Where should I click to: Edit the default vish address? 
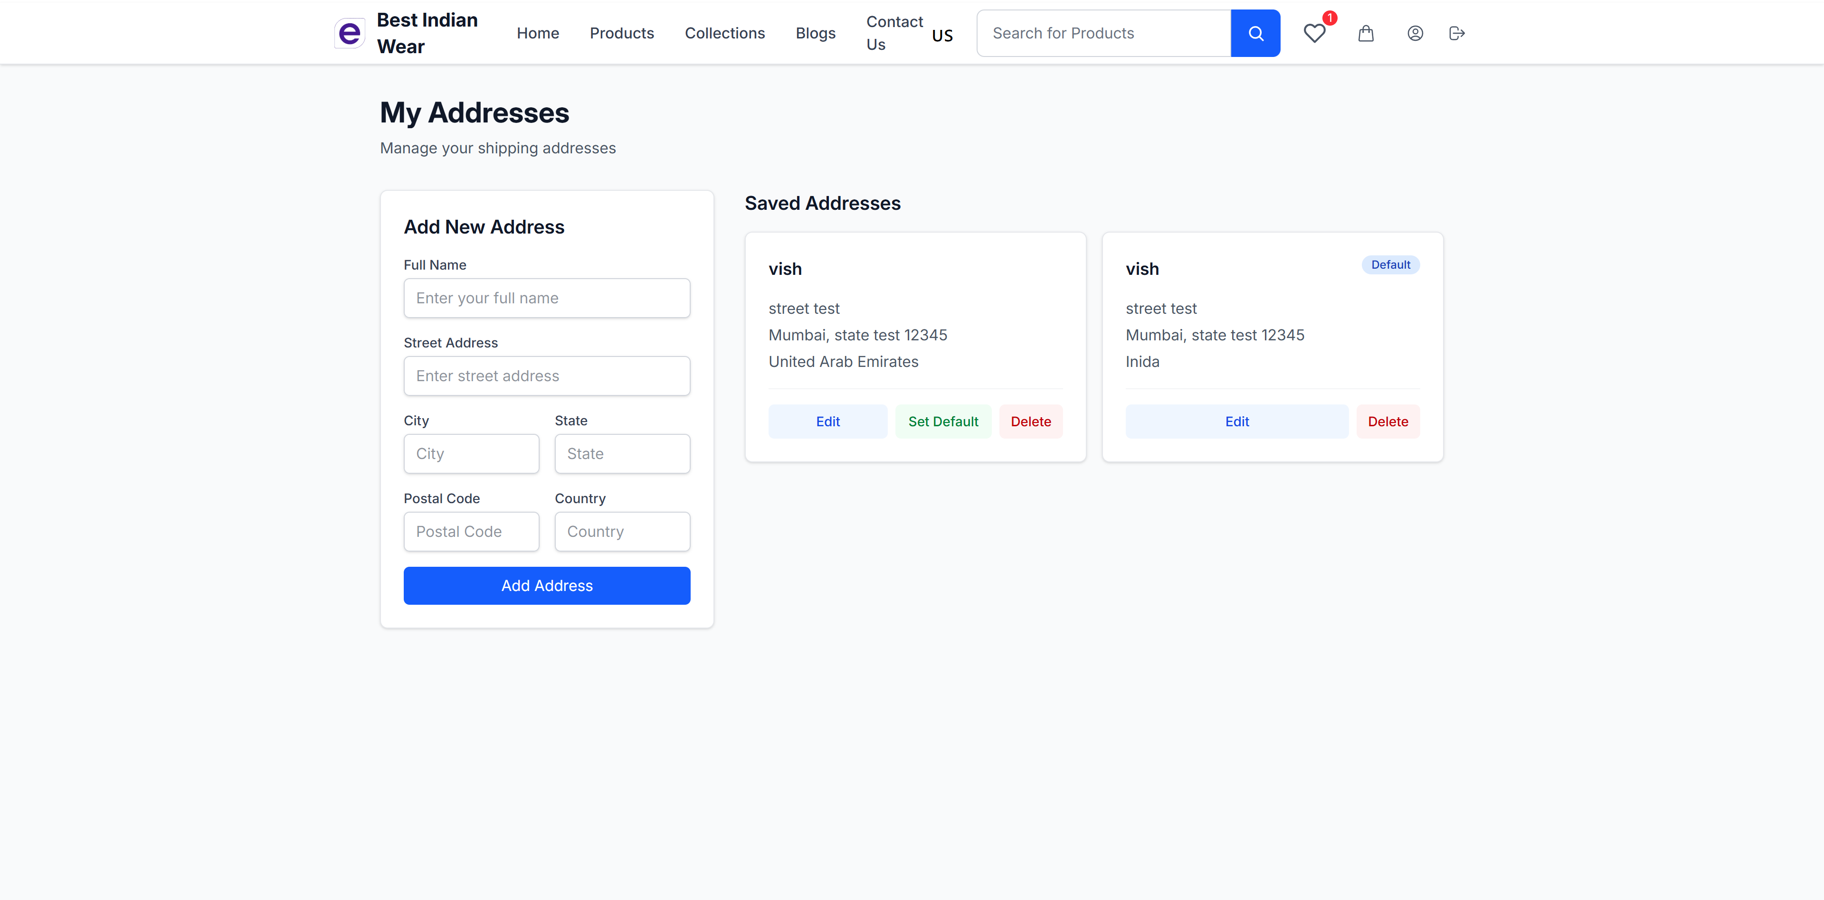tap(1237, 421)
